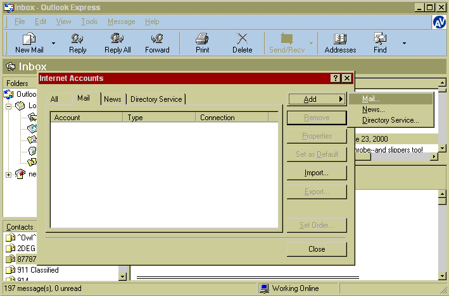Click the Send/Recv toolbar icon
The height and width of the screenshot is (296, 449).
[x=287, y=39]
